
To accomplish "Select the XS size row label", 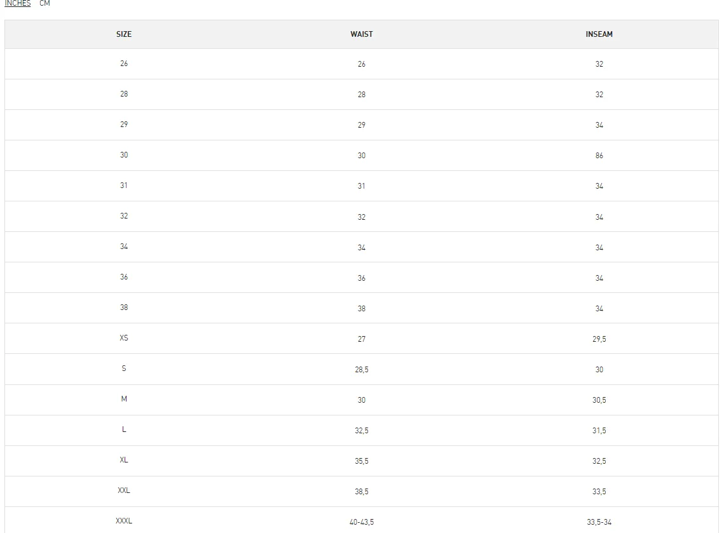I will click(x=124, y=338).
